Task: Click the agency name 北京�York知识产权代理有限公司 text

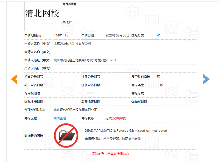Action: click(x=75, y=110)
